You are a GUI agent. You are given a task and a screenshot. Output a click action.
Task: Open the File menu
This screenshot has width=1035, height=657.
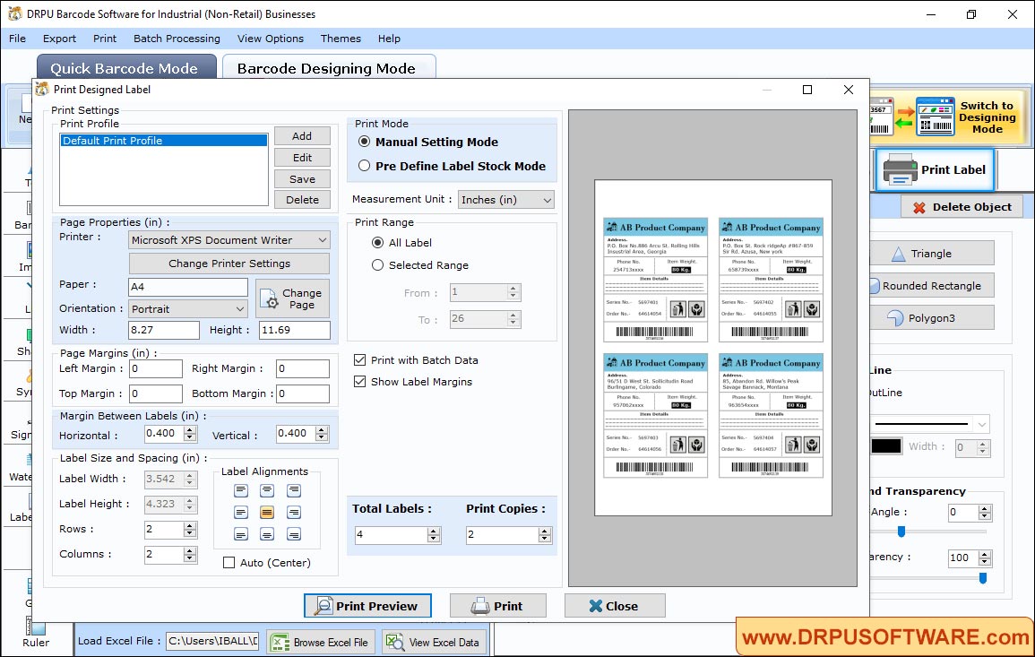click(x=17, y=39)
